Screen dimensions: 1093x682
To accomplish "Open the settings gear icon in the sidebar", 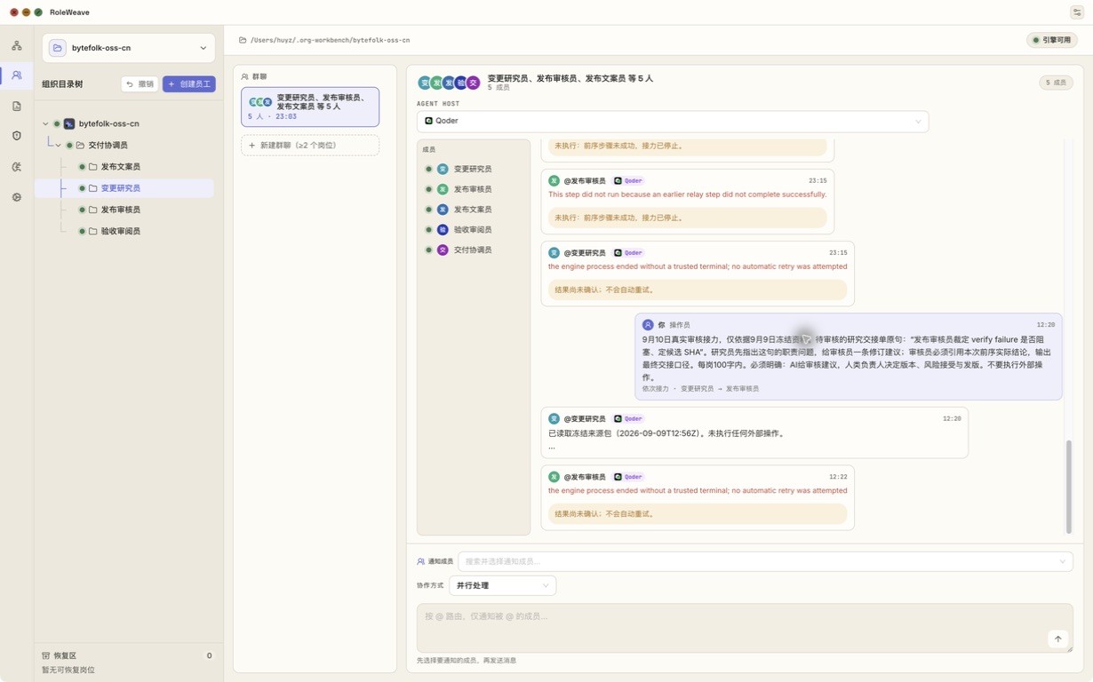I will click(x=17, y=197).
